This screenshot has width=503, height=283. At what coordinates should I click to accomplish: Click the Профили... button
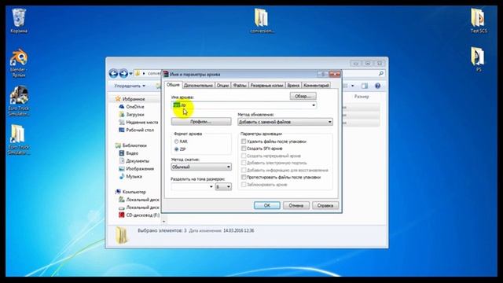[201, 122]
